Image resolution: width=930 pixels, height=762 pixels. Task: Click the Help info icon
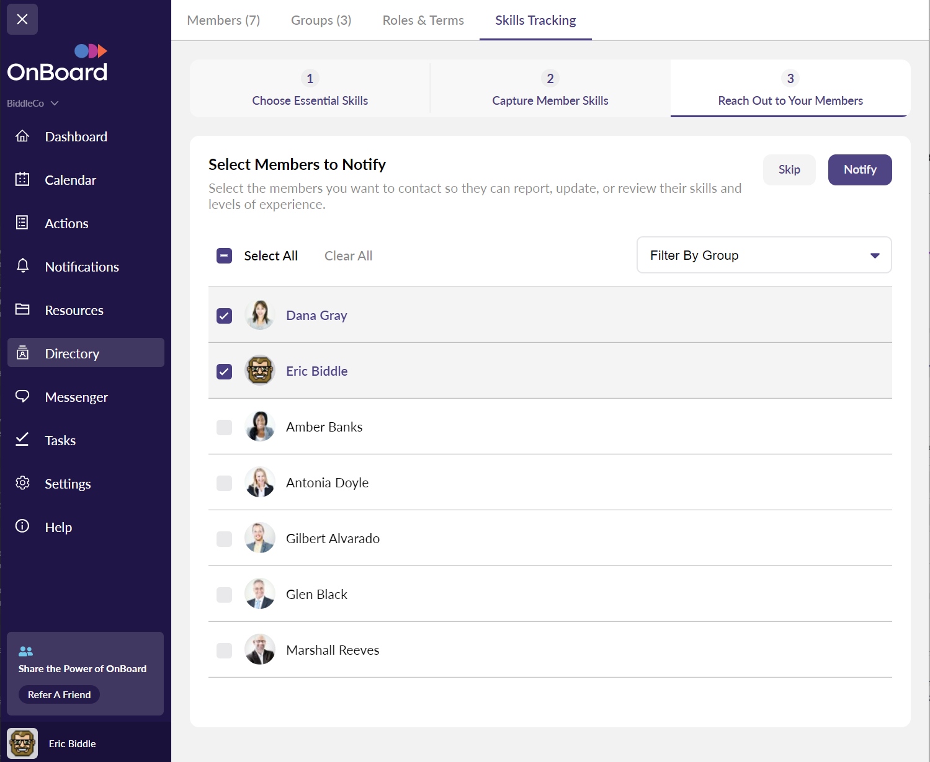coord(22,527)
